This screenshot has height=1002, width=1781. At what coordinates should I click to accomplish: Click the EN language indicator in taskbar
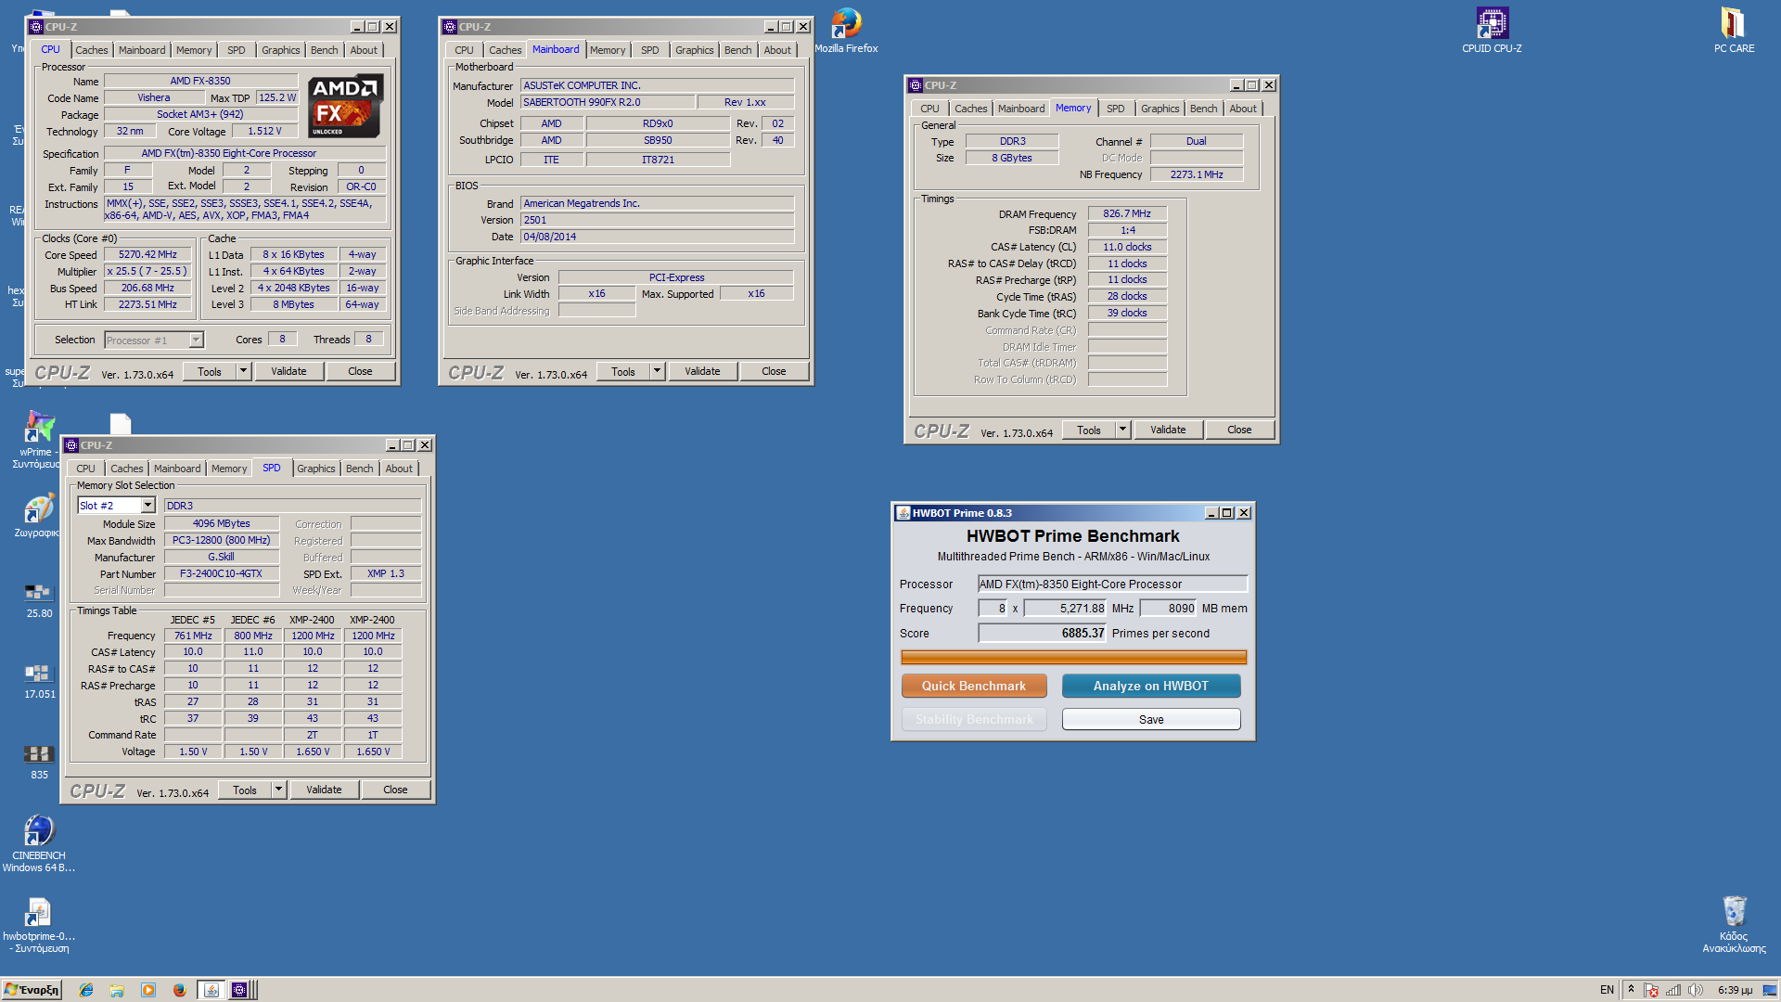(x=1608, y=990)
